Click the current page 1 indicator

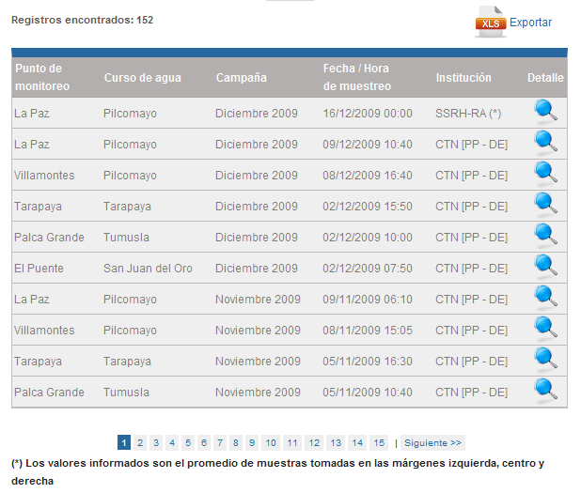point(124,442)
